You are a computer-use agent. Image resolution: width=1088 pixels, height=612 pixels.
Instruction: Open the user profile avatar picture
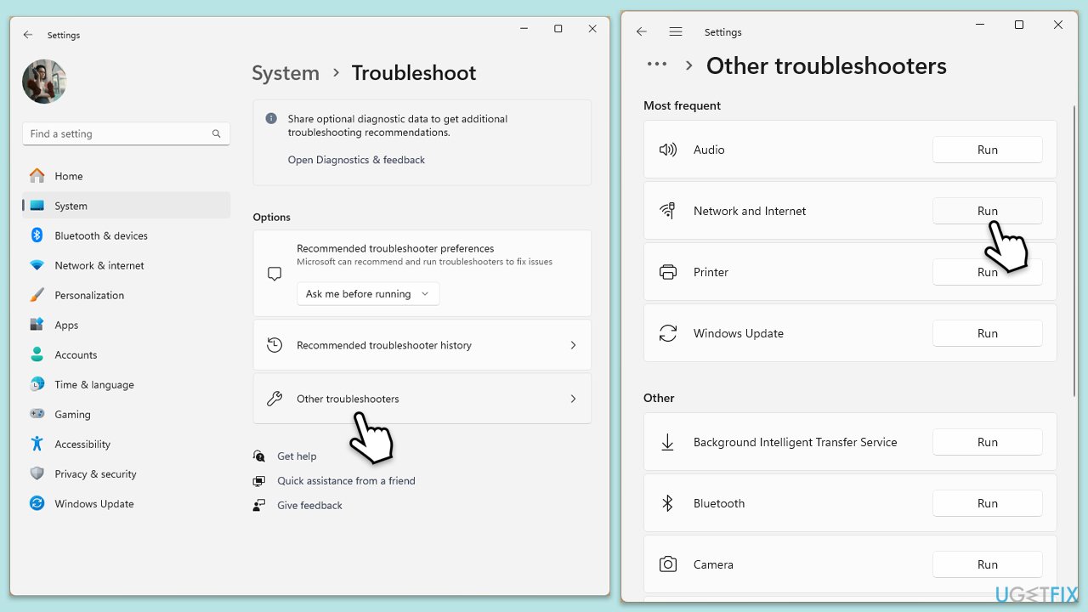coord(44,82)
